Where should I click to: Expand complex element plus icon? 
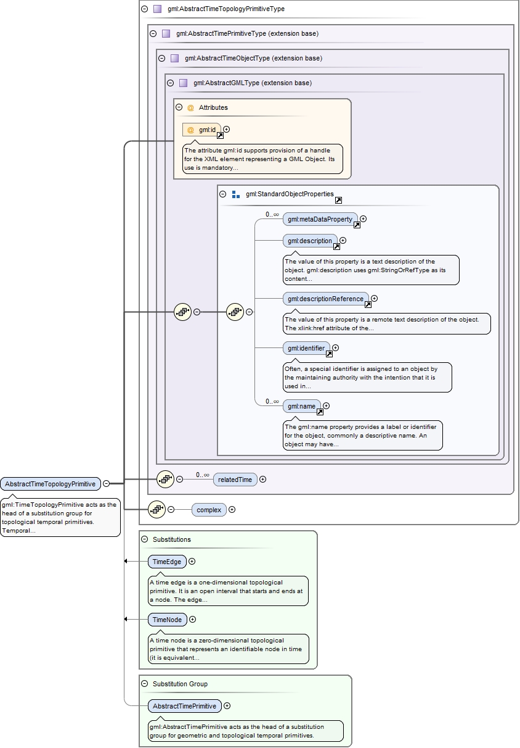[x=232, y=510]
